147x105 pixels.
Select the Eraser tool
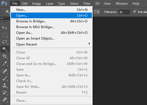(5, 100)
